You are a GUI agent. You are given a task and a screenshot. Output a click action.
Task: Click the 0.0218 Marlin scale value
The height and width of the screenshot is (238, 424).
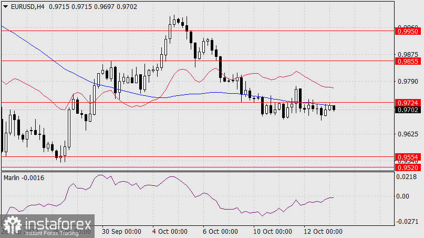point(407,177)
